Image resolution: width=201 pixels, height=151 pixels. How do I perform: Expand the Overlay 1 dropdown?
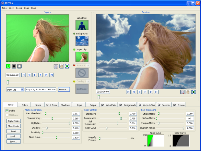point(88,81)
